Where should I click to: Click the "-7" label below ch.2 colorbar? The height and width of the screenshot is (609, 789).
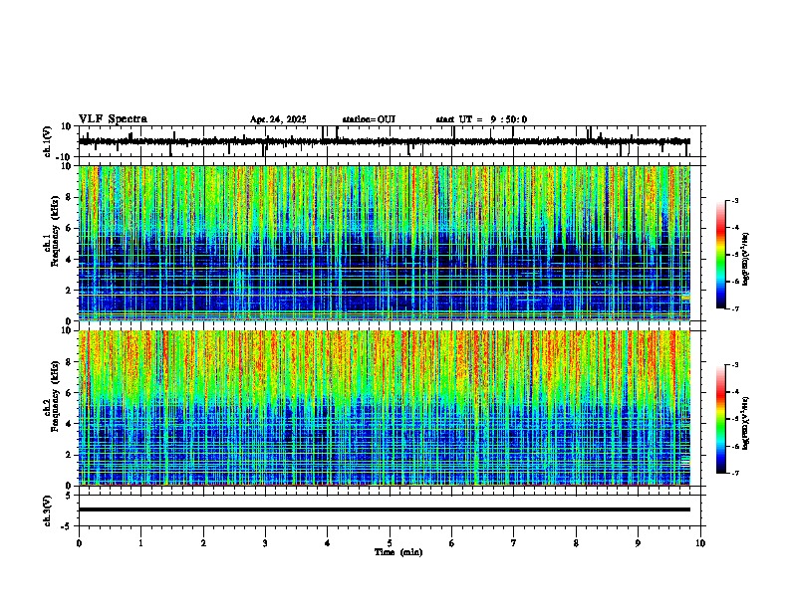coord(735,473)
